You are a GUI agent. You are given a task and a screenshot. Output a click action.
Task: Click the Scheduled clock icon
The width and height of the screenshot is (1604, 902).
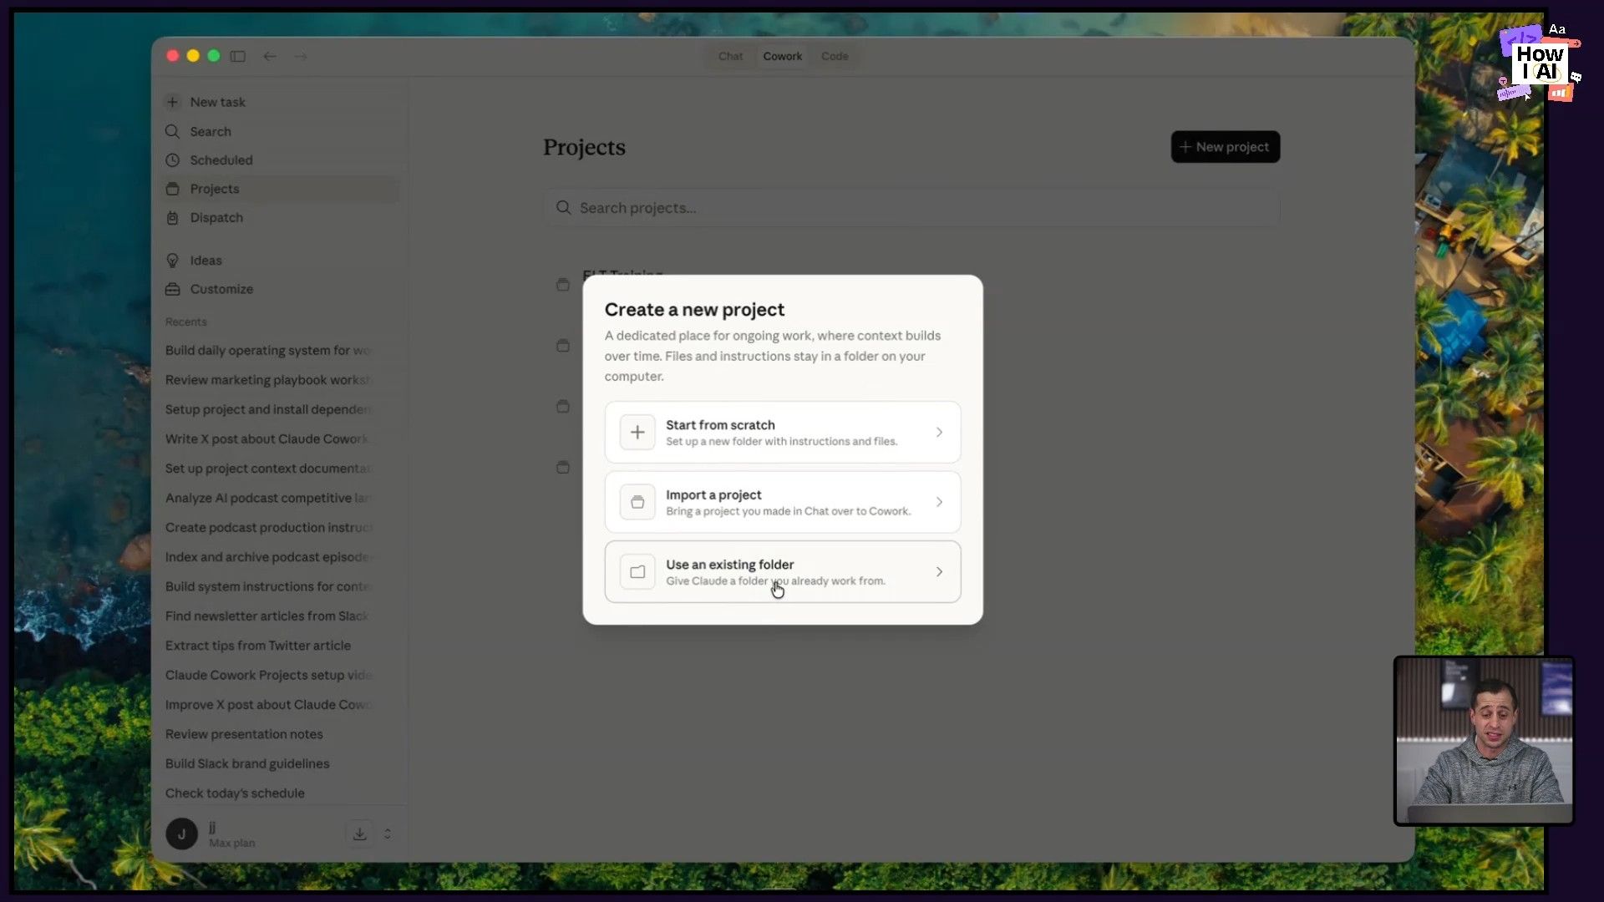coord(173,160)
